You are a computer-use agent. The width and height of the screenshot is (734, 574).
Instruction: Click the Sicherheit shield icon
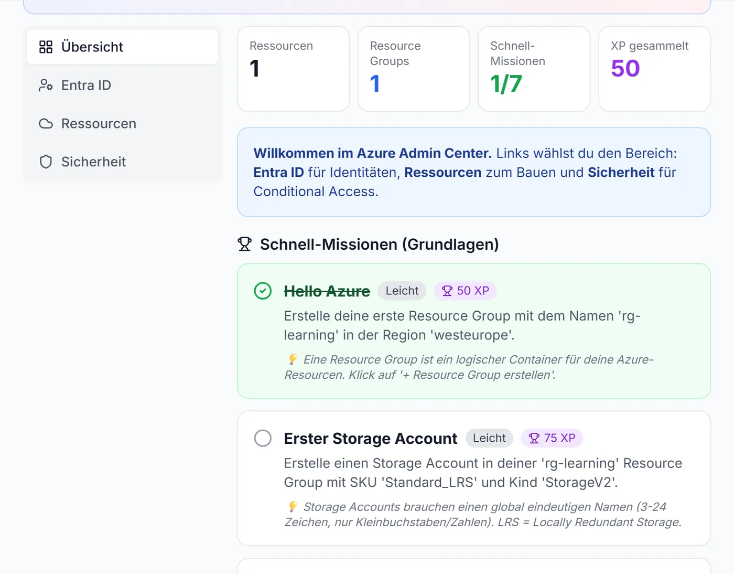46,162
